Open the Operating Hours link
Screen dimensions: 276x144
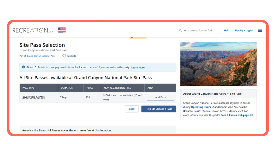(201, 107)
